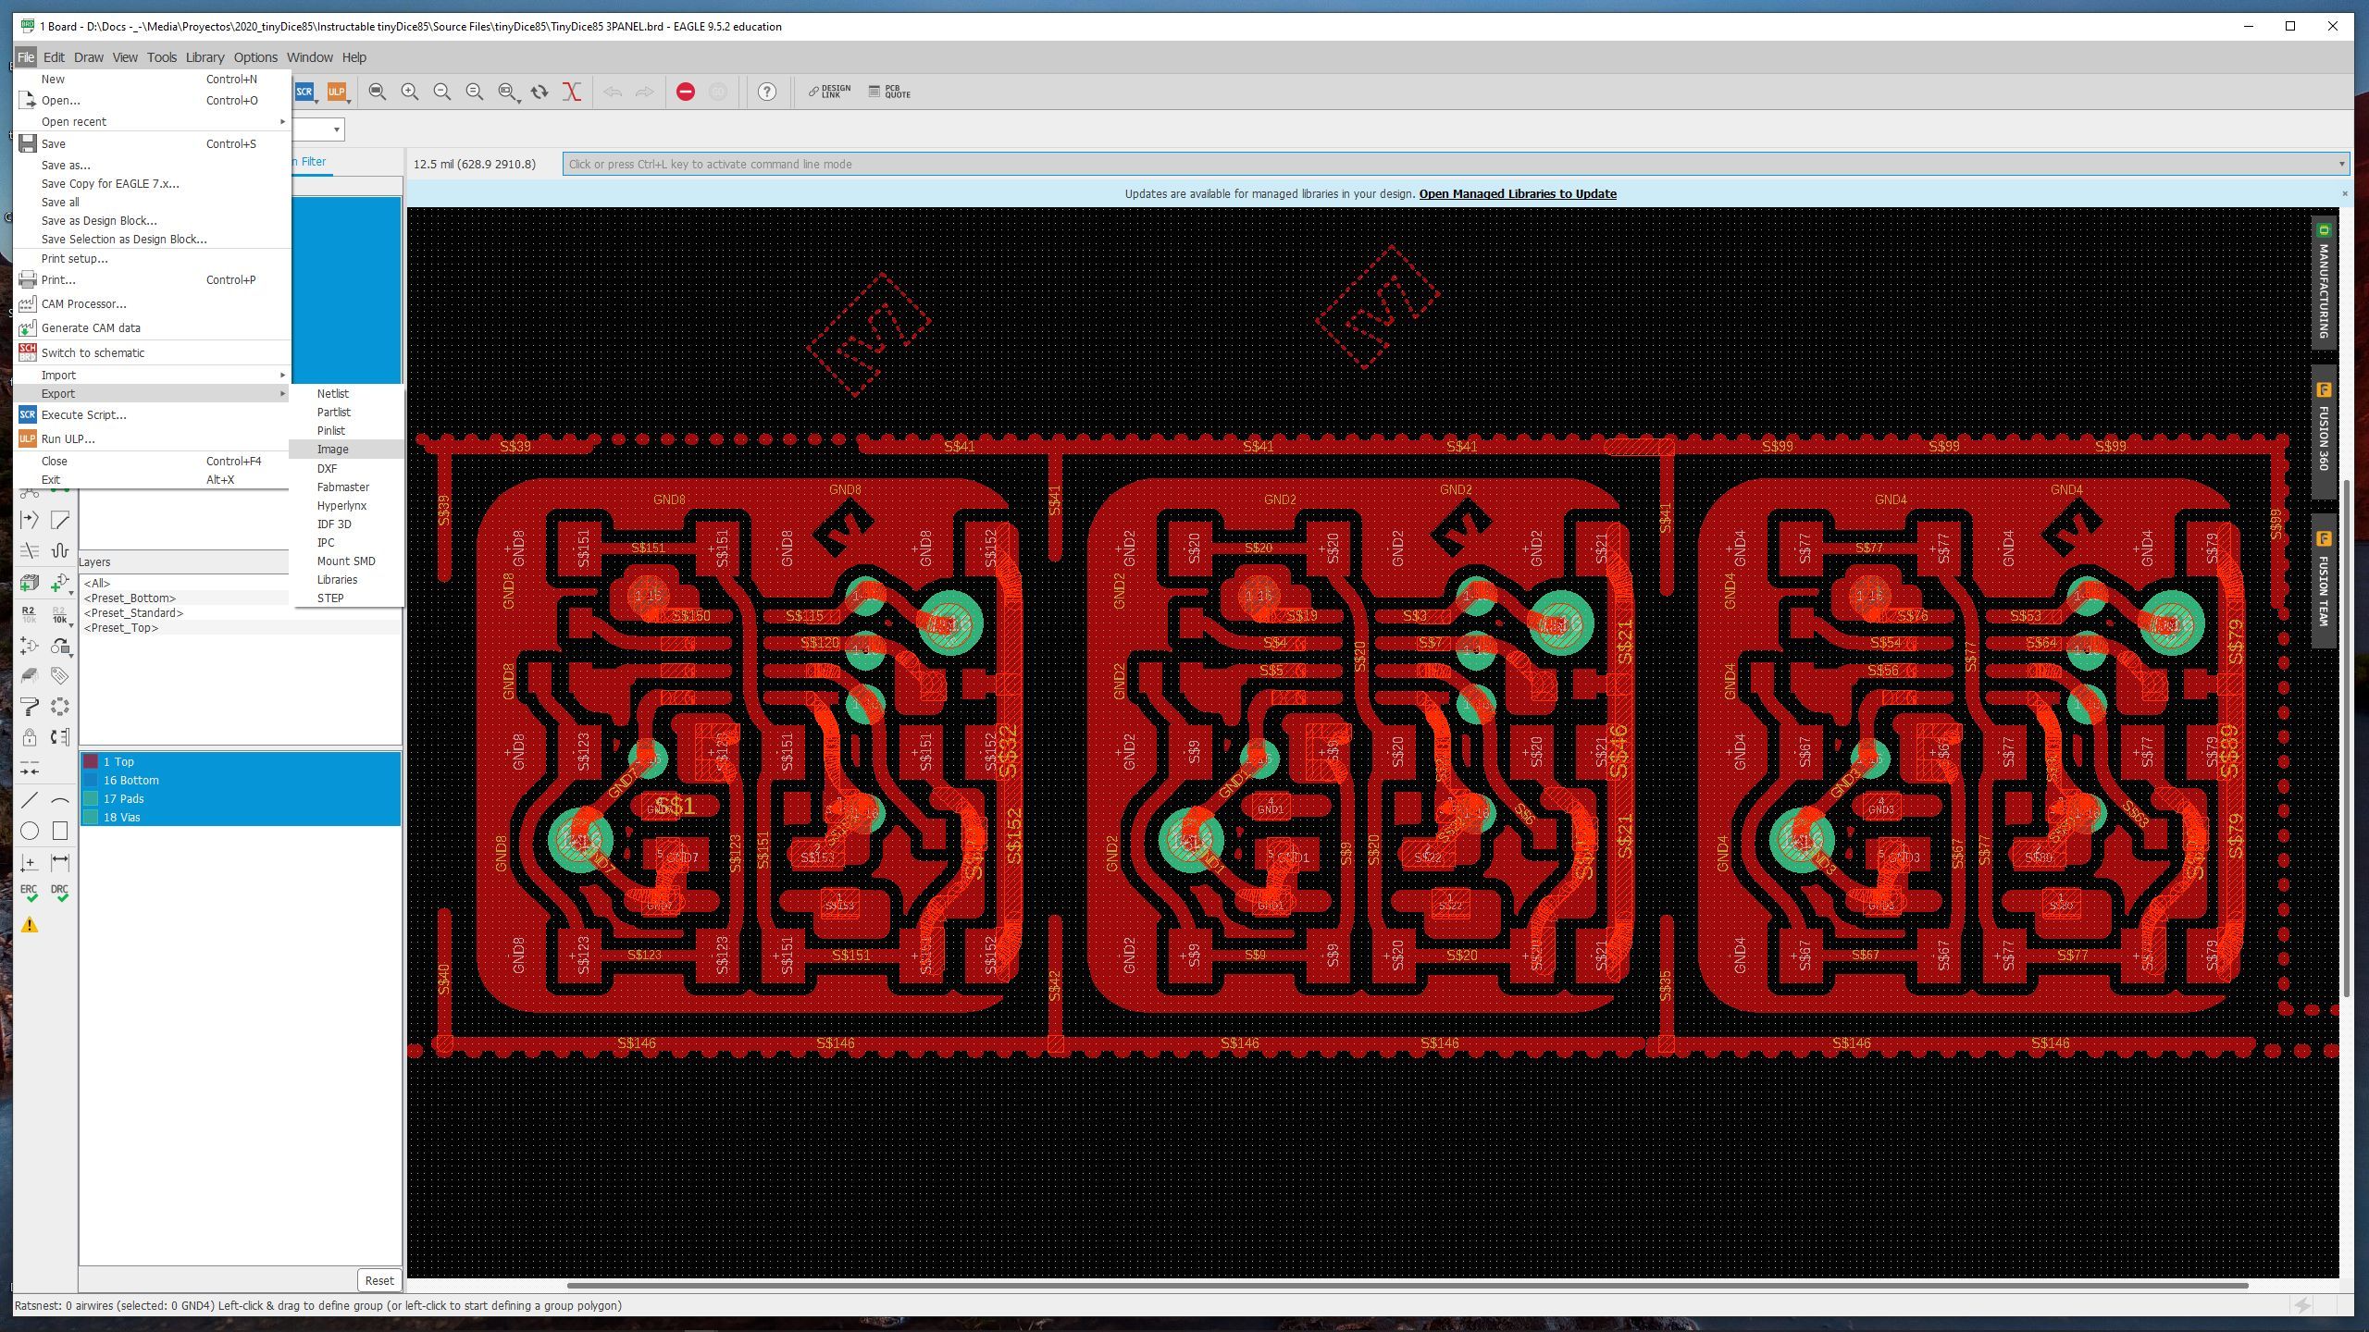Click the 1 Top layer color swatch
Image resolution: width=2369 pixels, height=1332 pixels.
coord(91,761)
